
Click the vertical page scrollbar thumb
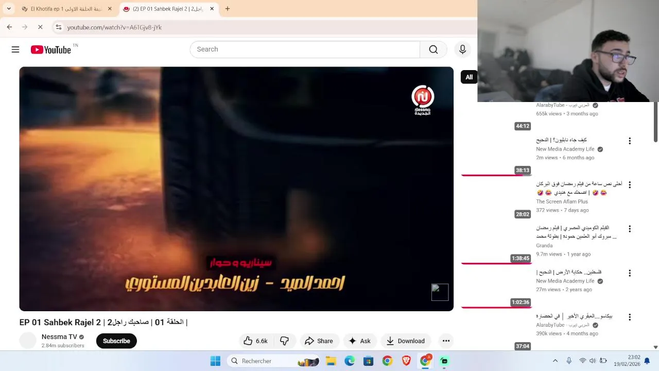[x=655, y=122]
